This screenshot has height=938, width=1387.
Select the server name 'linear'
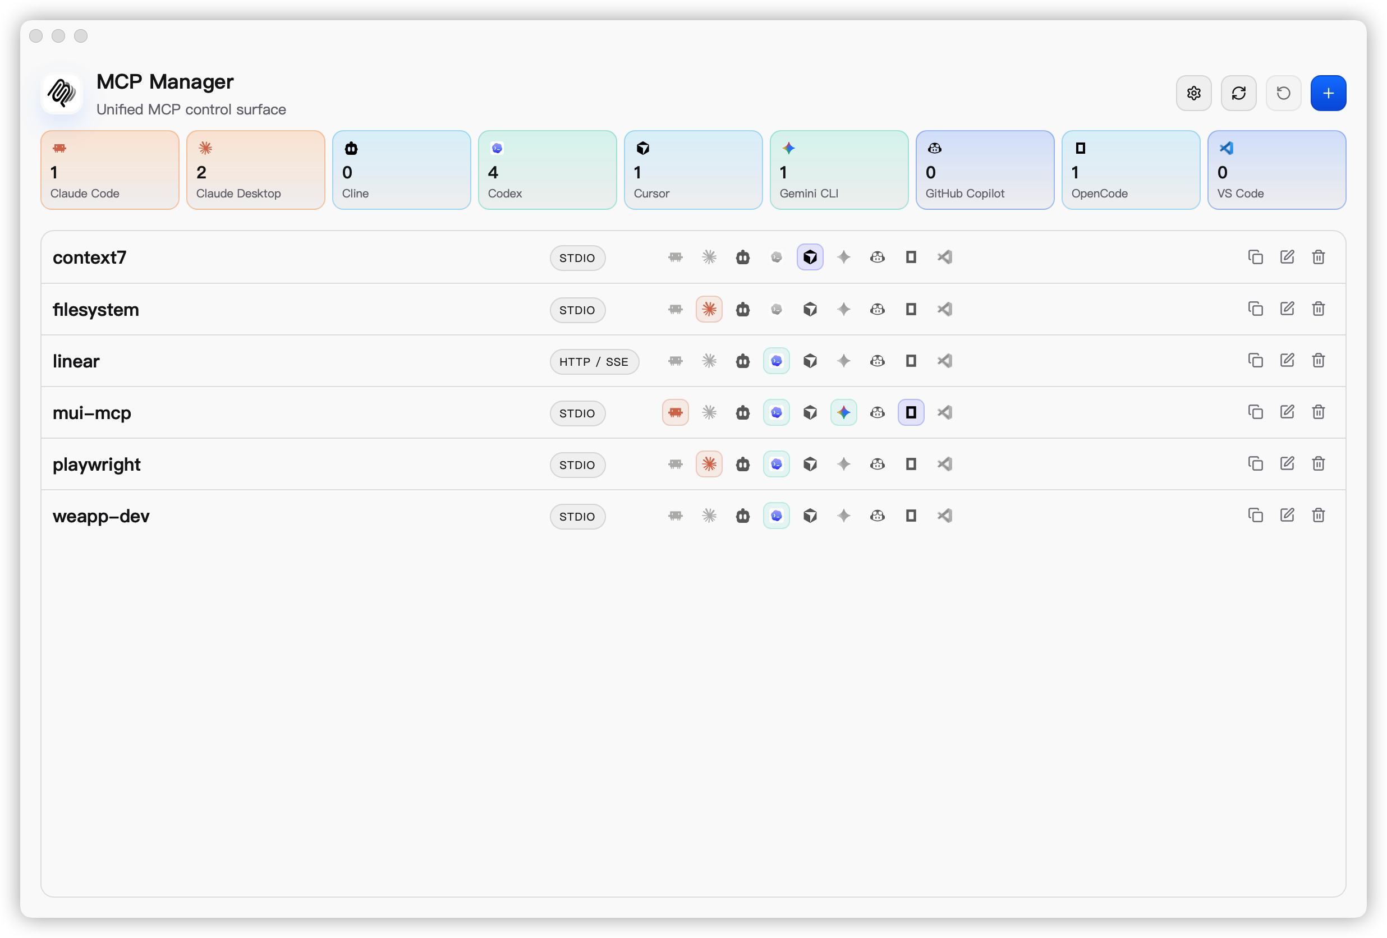[x=76, y=362]
